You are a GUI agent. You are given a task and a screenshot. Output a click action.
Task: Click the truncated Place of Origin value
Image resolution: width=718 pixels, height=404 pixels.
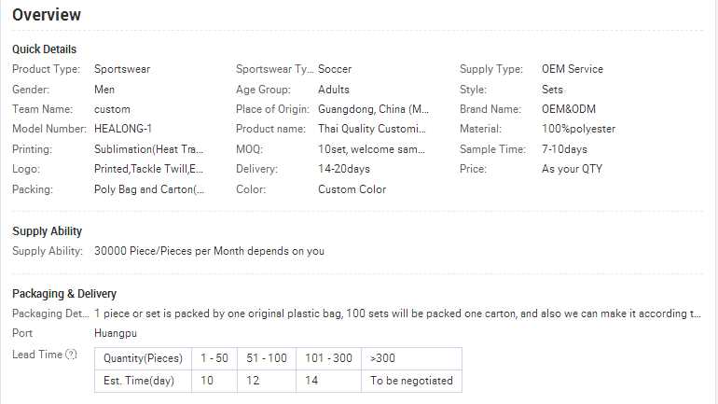(x=373, y=109)
